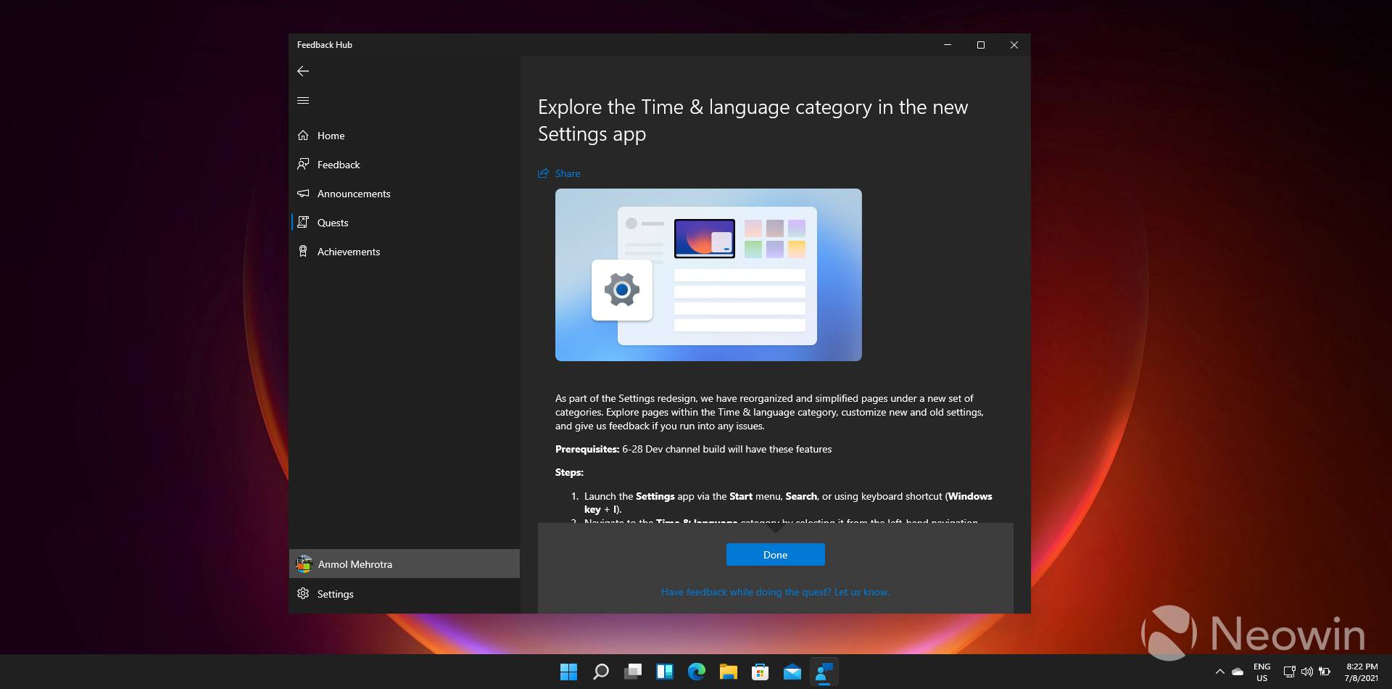Viewport: 1392px width, 689px height.
Task: Click the 'Steps:' label
Action: (569, 472)
